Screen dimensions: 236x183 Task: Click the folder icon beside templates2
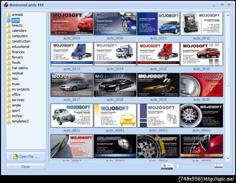9,121
